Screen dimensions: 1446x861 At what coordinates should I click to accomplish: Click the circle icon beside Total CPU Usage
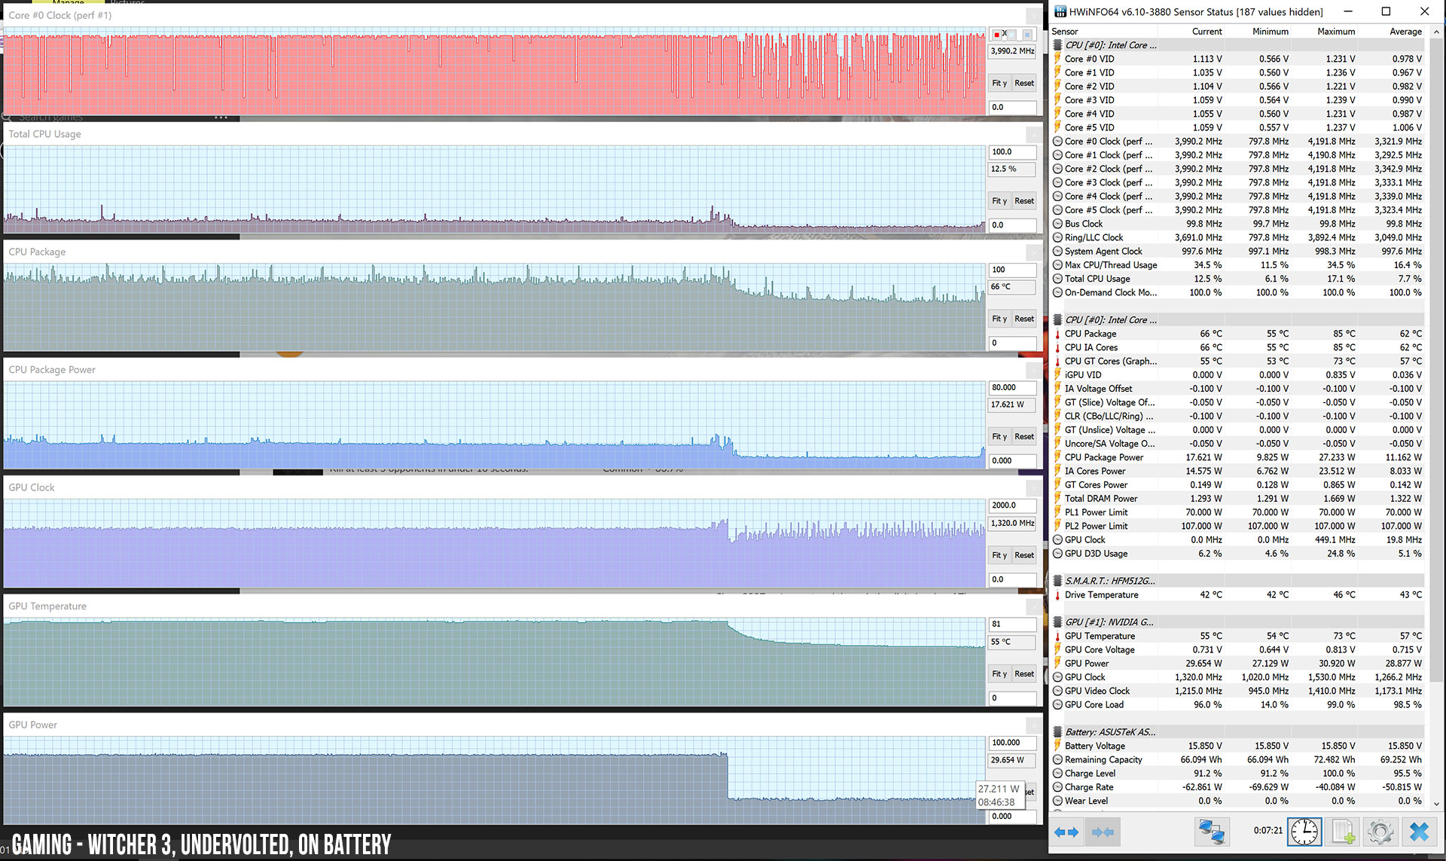1057,279
